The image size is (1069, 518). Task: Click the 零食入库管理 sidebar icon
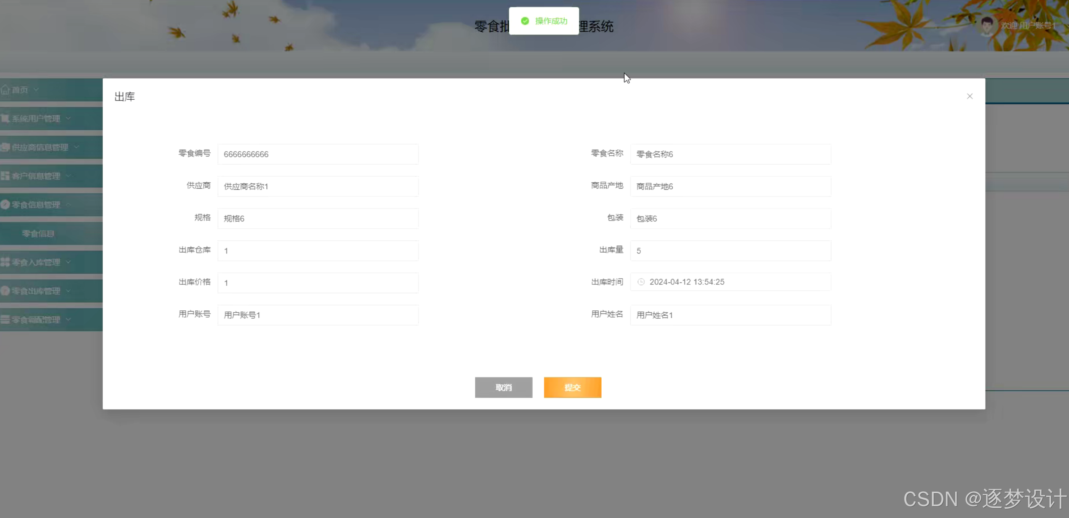pos(5,262)
